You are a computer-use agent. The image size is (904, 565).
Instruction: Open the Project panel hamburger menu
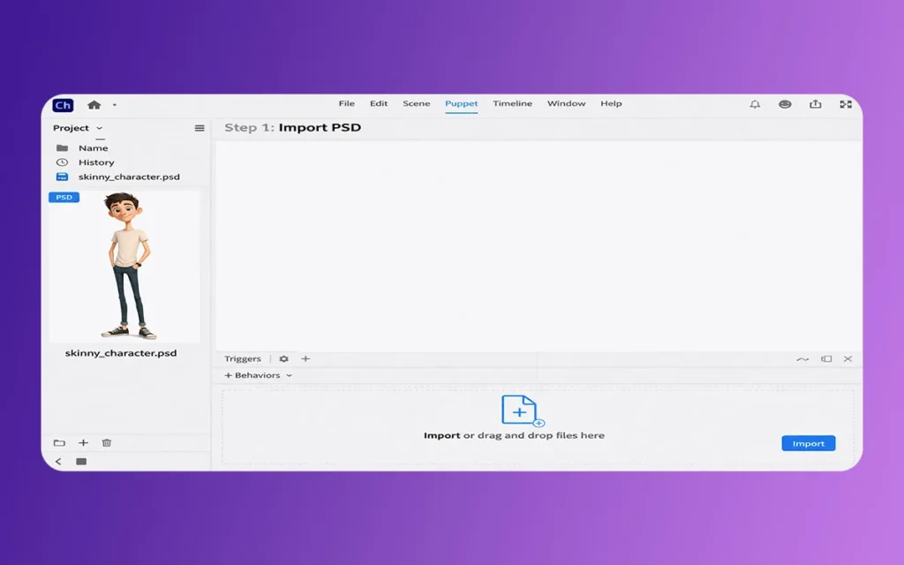tap(200, 128)
